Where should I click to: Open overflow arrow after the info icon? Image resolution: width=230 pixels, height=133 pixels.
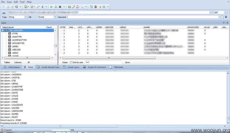(x=108, y=7)
